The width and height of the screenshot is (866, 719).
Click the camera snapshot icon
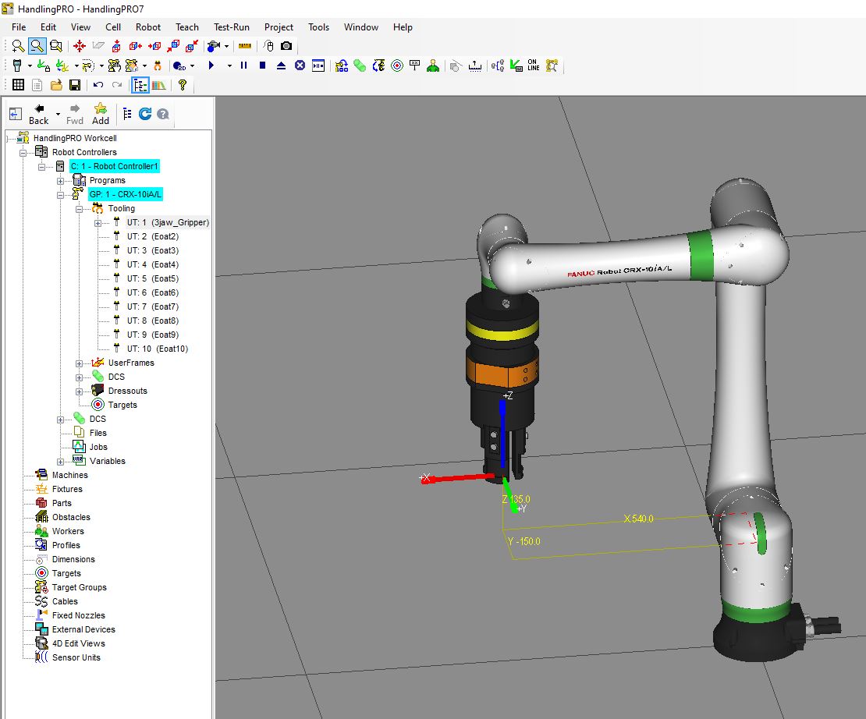(286, 46)
